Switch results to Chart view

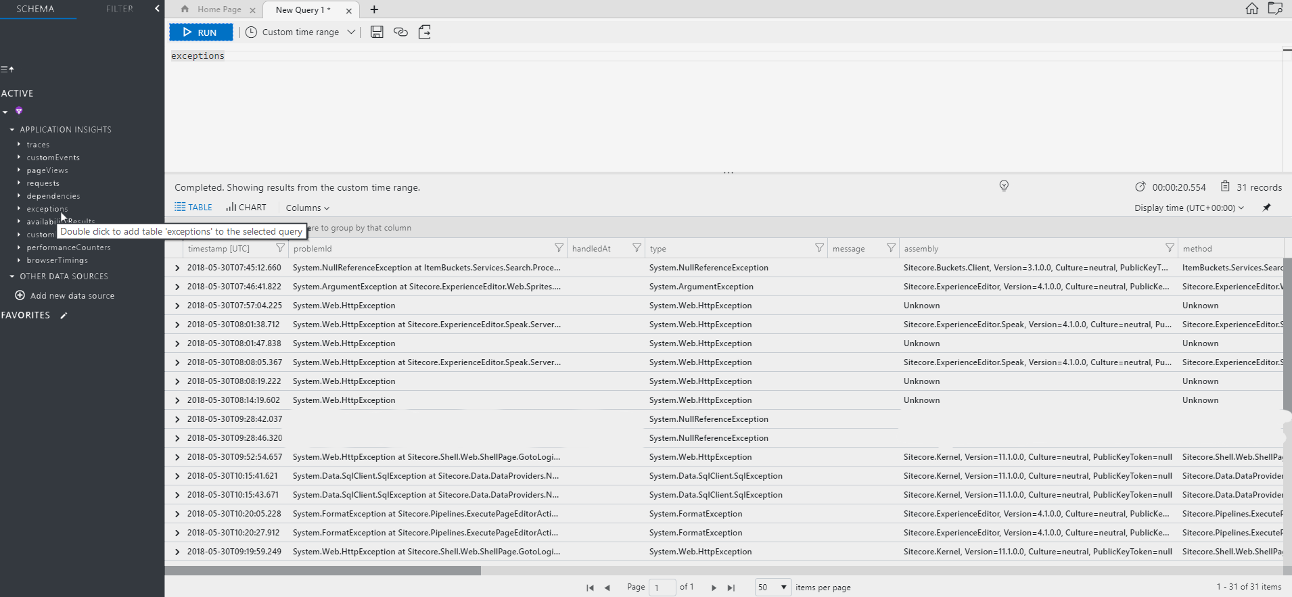[246, 208]
